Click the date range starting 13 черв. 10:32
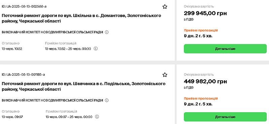Image resolution: width=269 pixels, height=124 pixels. point(68,49)
